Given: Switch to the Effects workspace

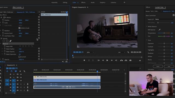Looking at the screenshot, I should pos(83,2).
